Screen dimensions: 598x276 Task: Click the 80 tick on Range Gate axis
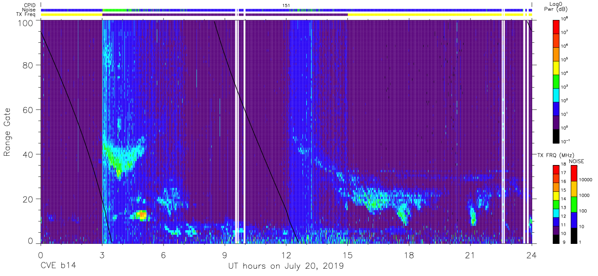(x=28, y=66)
